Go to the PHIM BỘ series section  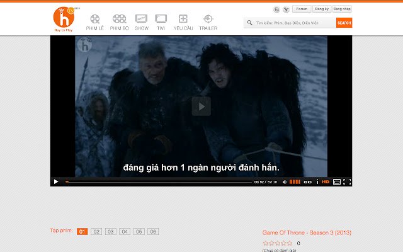119,23
